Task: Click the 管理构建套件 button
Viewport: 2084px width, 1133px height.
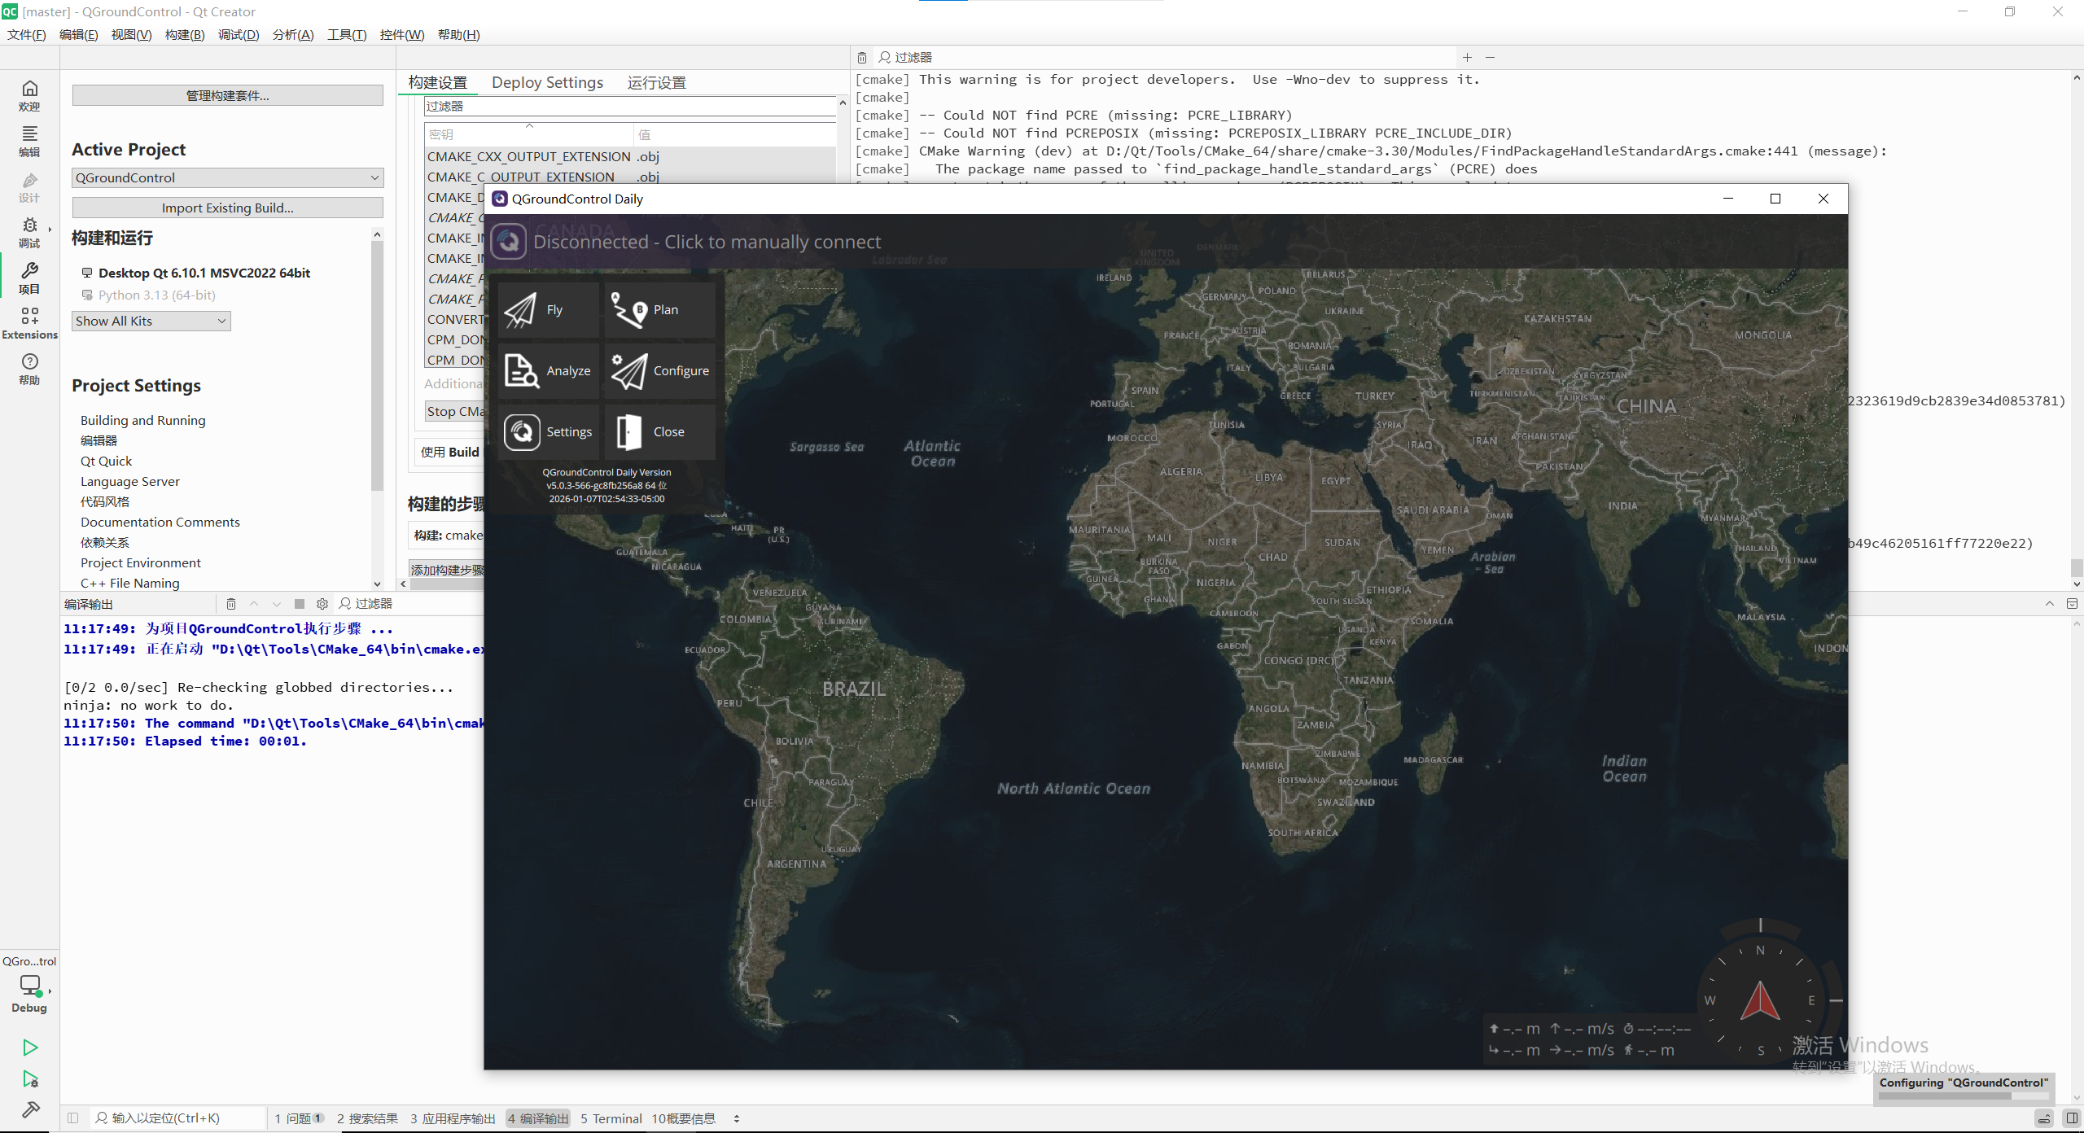Action: 227,96
